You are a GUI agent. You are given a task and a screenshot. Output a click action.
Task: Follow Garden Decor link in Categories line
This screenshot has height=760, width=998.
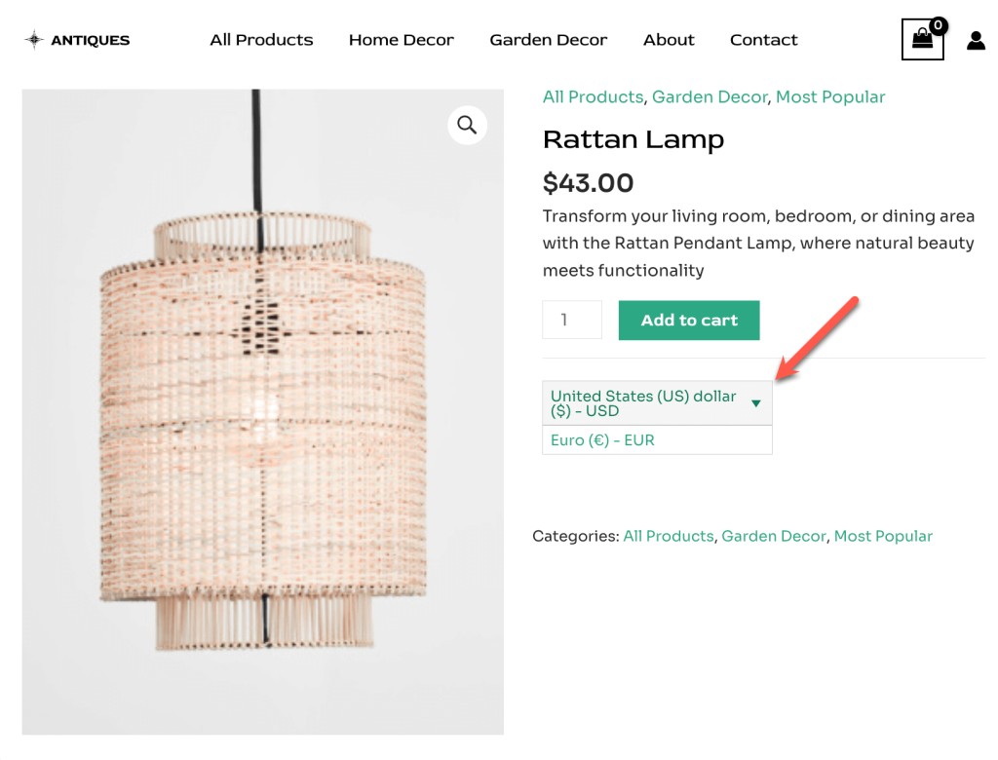pos(773,536)
